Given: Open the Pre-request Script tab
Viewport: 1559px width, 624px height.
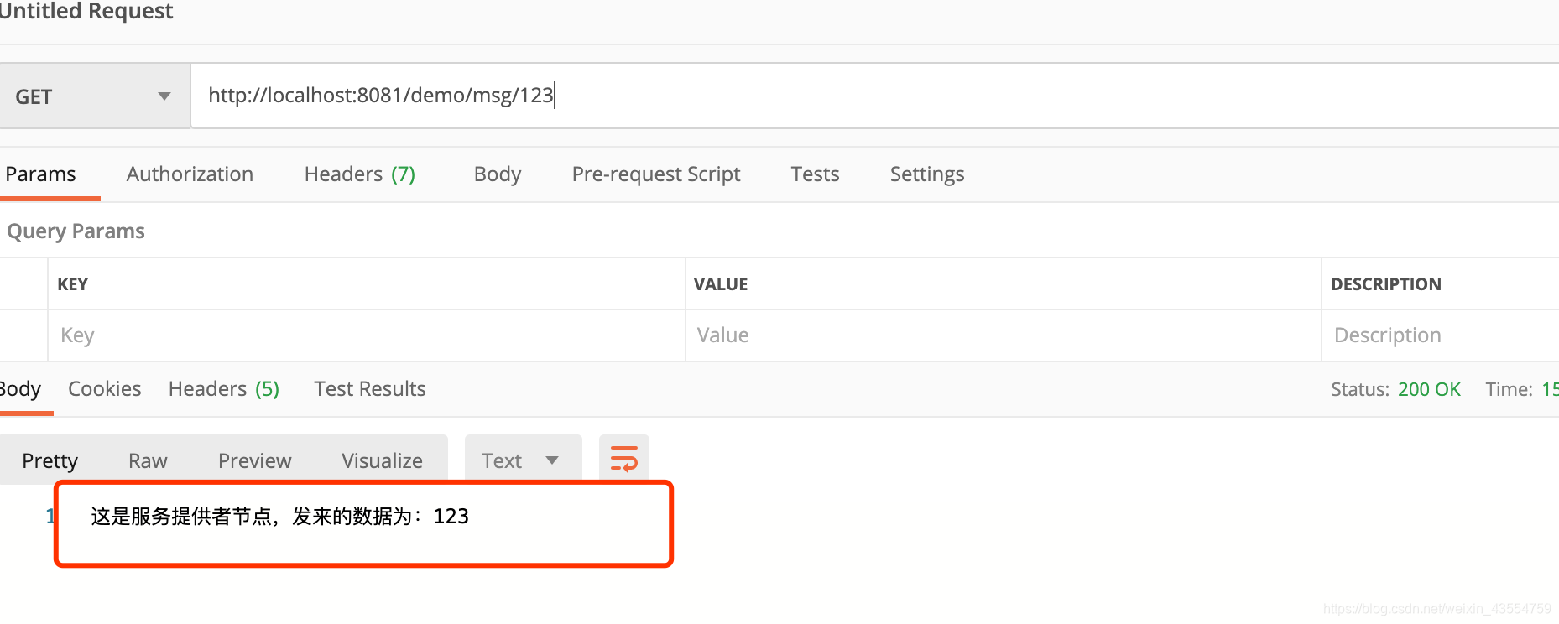Looking at the screenshot, I should tap(656, 174).
